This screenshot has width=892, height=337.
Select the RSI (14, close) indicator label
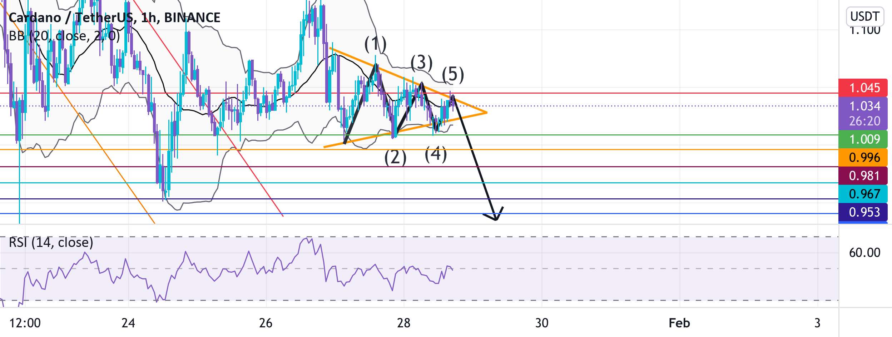51,243
